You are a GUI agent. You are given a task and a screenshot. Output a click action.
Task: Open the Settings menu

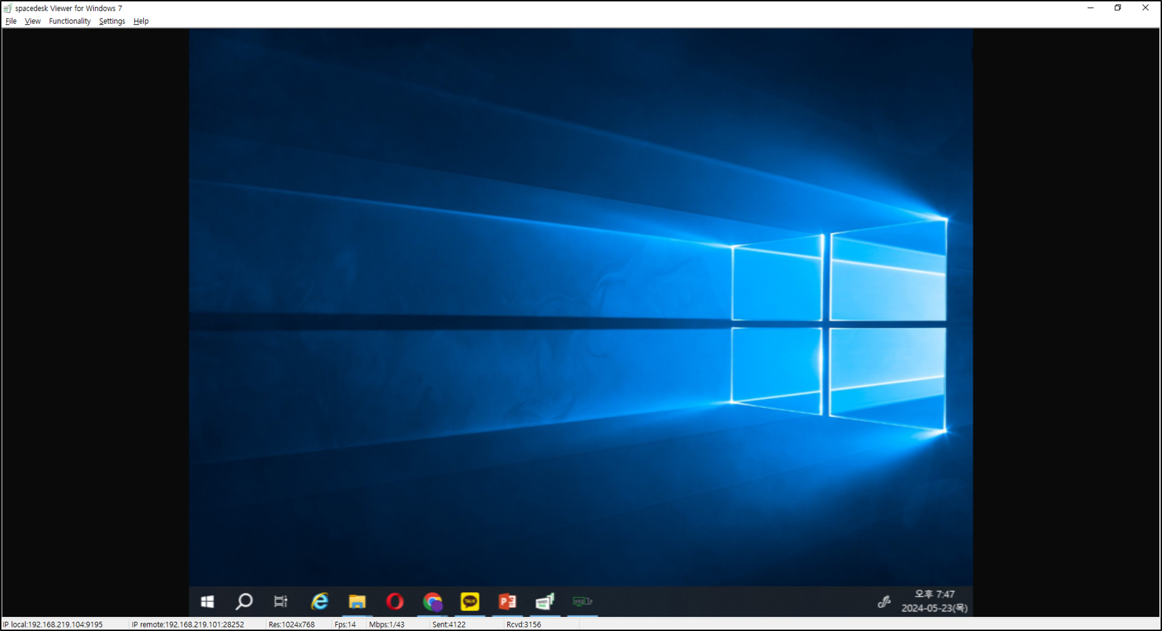click(x=112, y=21)
